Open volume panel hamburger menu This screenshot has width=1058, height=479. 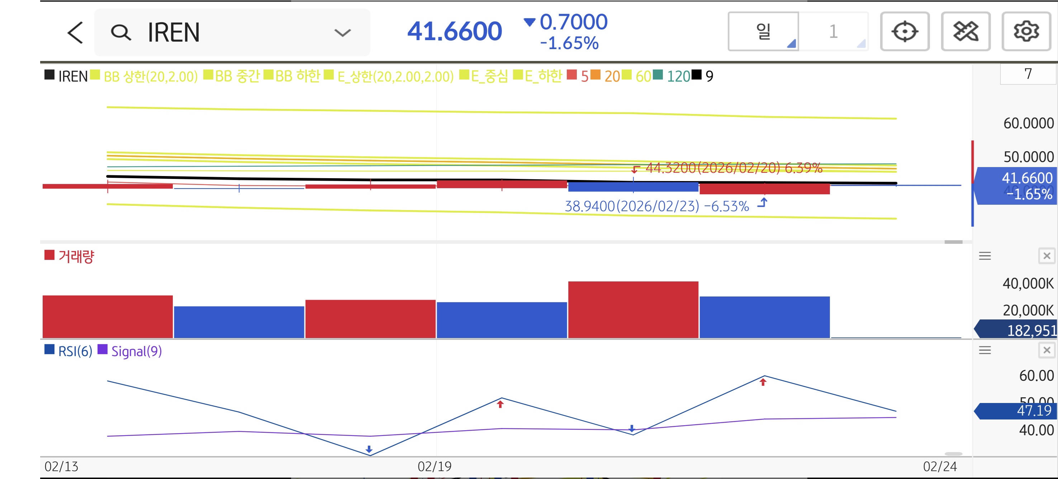(x=985, y=256)
